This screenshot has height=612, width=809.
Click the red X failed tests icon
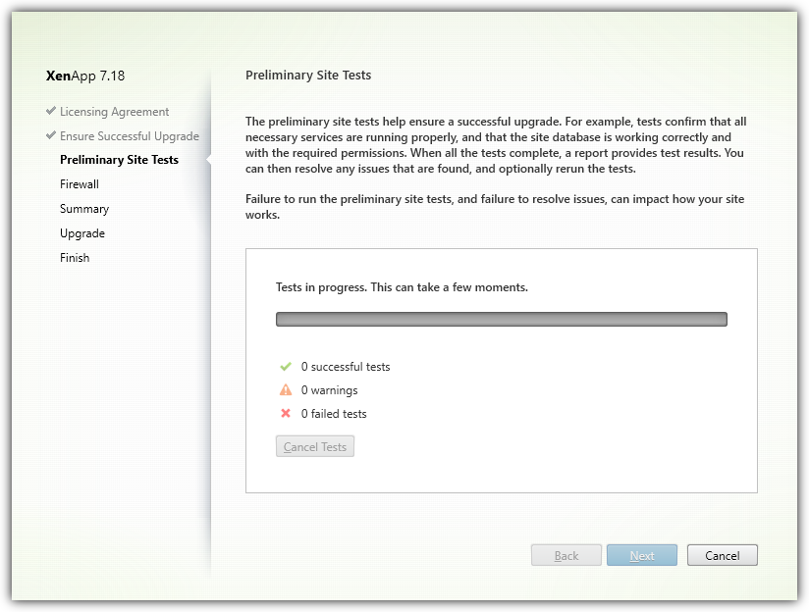(286, 414)
